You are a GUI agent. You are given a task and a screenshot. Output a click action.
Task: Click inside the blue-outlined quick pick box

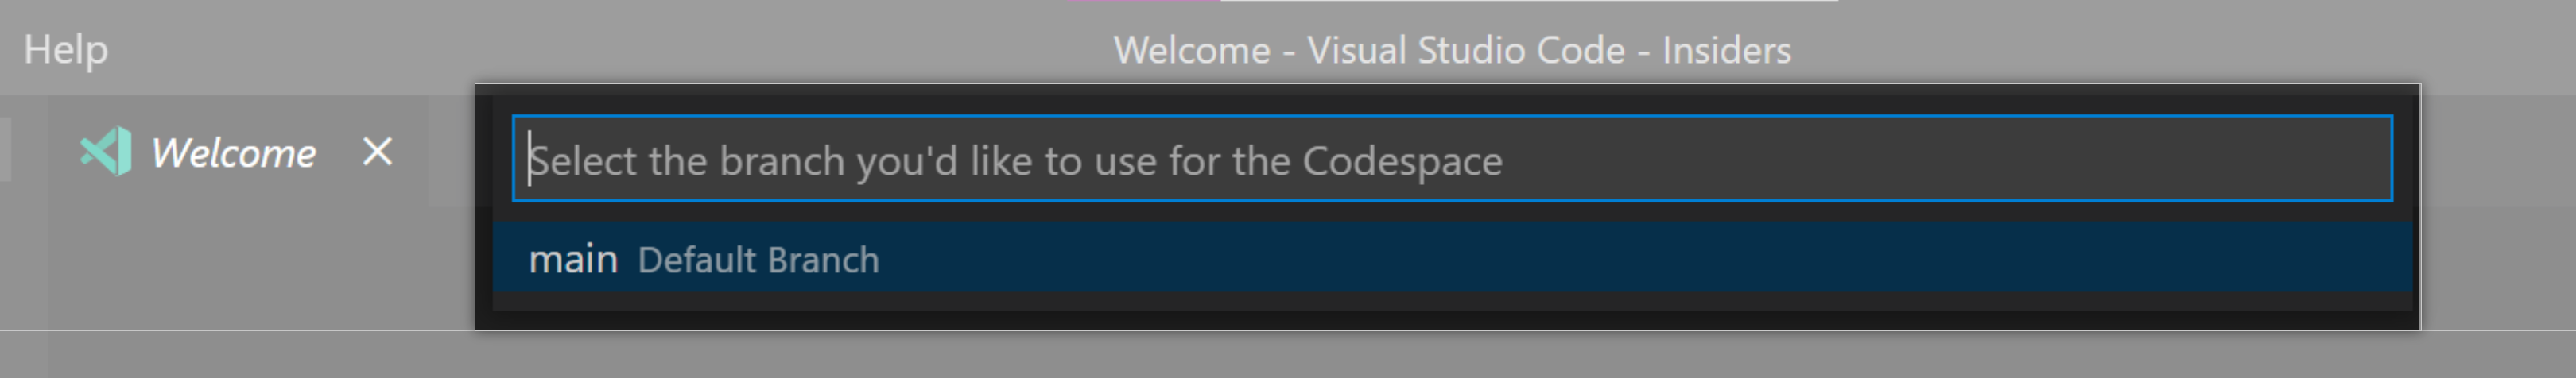(1900, 159)
